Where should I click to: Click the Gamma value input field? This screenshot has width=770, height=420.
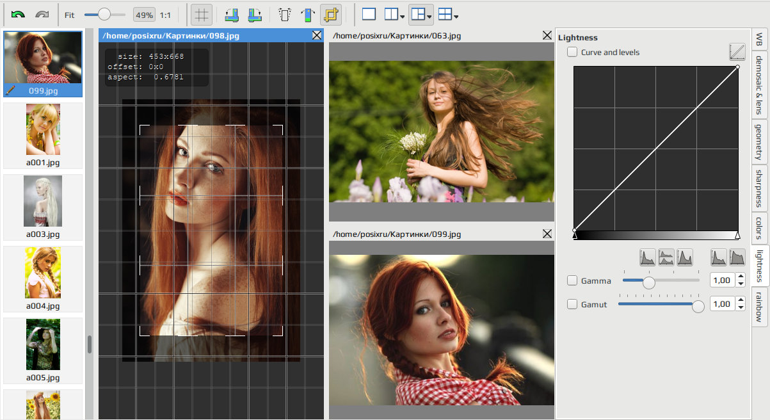(723, 280)
